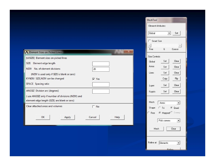Image resolution: width=215 pixels, height=166 pixels.
Task: Expand the Pick corners dropdown
Action: coord(178,120)
